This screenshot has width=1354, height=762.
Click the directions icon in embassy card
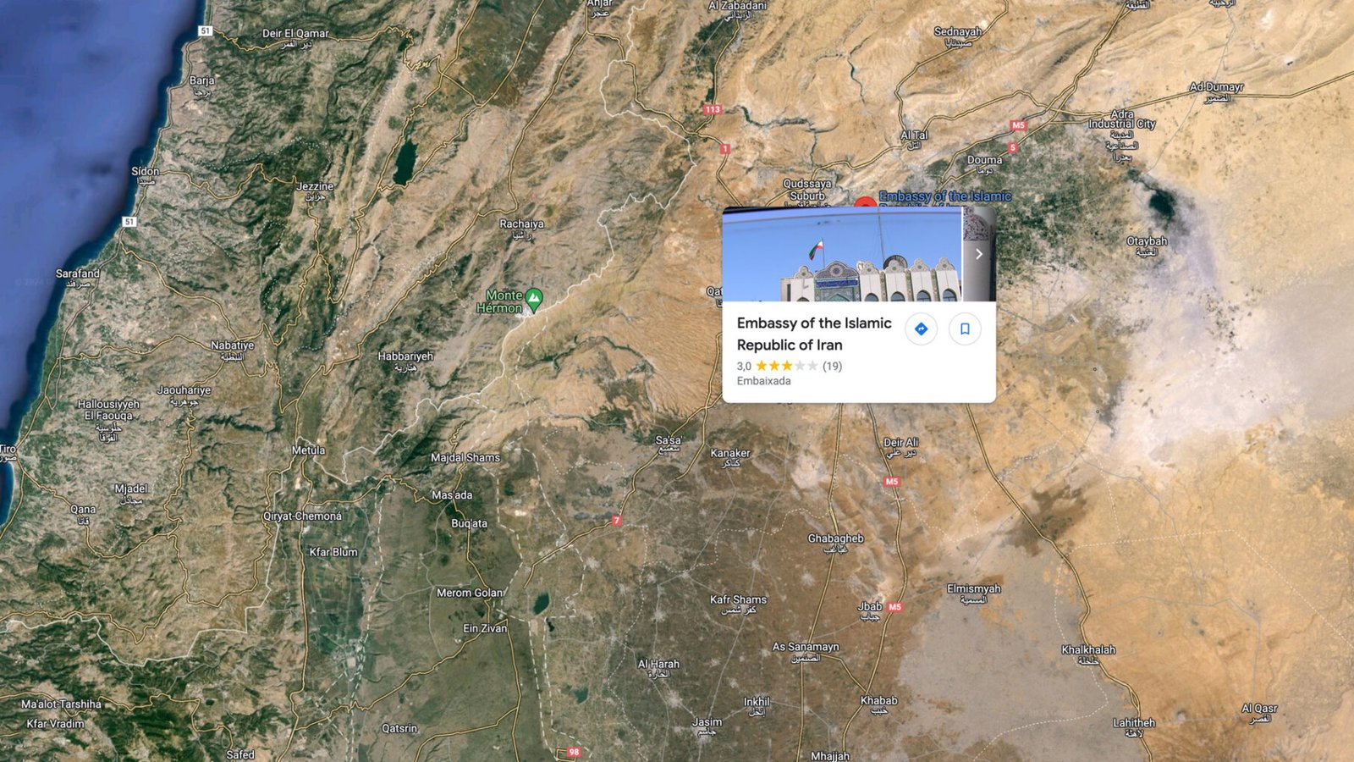coord(921,329)
